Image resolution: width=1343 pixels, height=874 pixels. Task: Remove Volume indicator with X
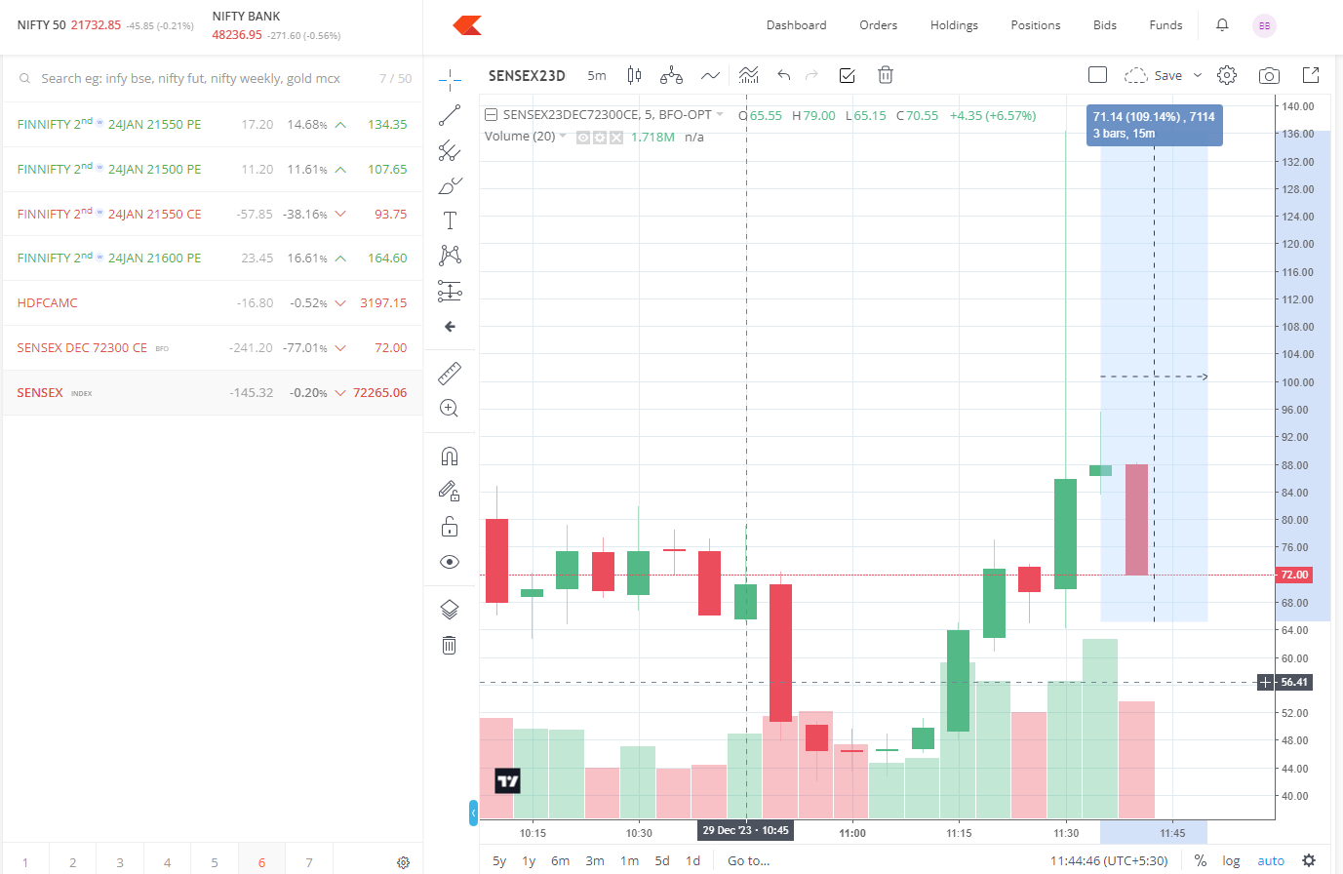click(x=616, y=138)
